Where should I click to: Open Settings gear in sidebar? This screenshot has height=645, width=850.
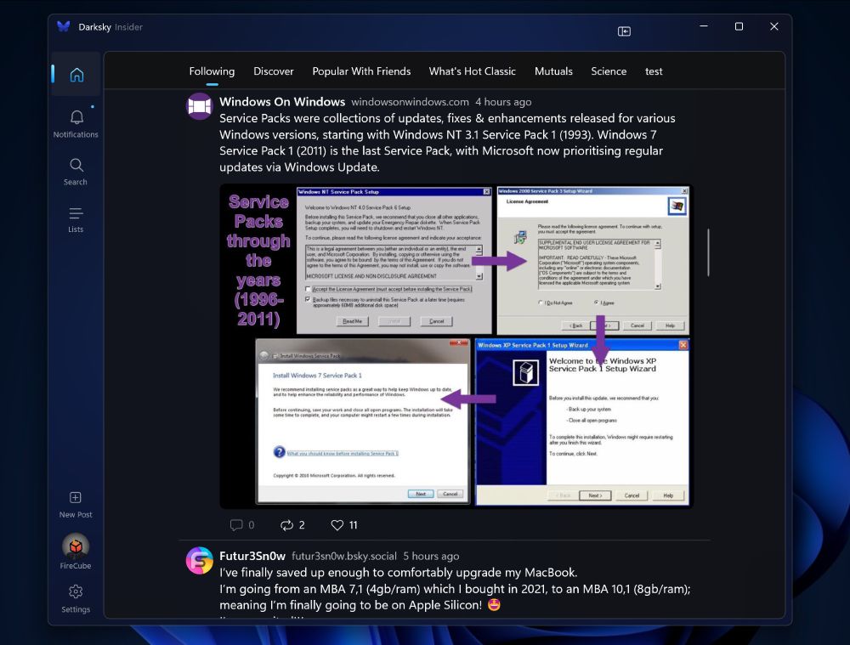click(76, 598)
